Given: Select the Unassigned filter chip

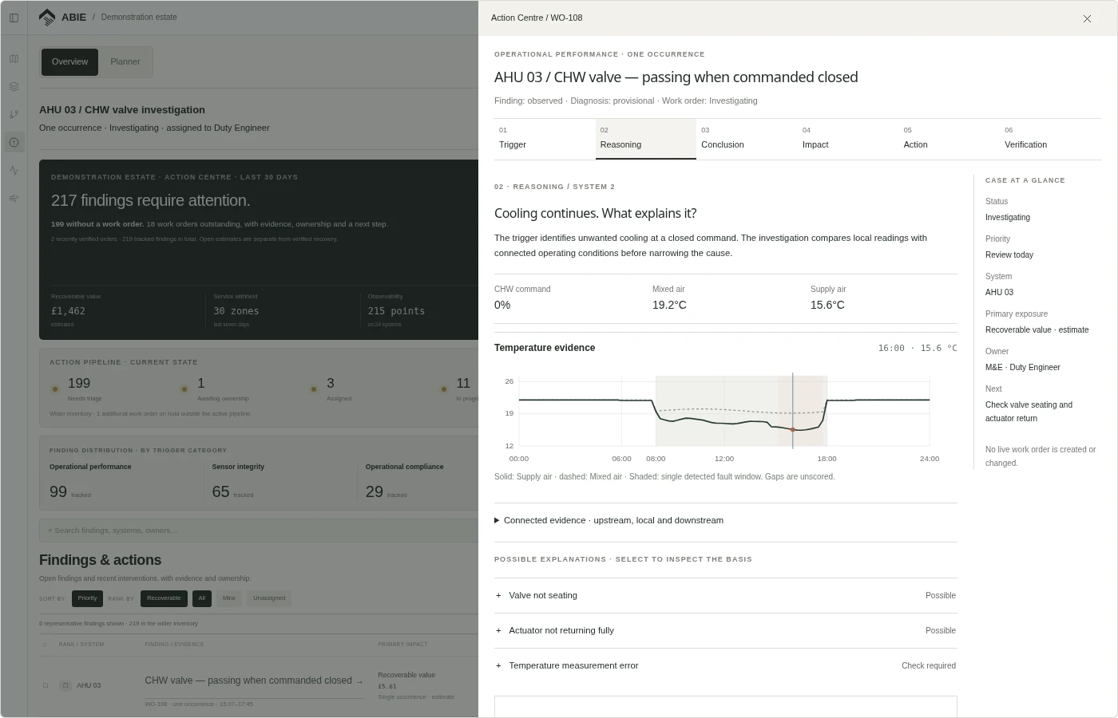Looking at the screenshot, I should [x=269, y=598].
